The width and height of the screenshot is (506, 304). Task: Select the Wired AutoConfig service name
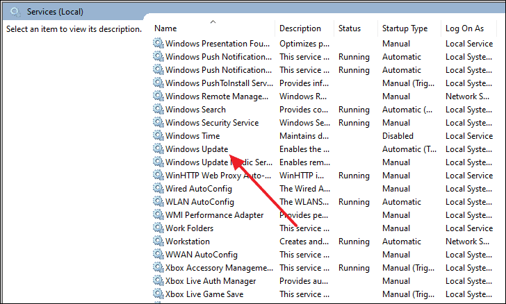tap(199, 188)
